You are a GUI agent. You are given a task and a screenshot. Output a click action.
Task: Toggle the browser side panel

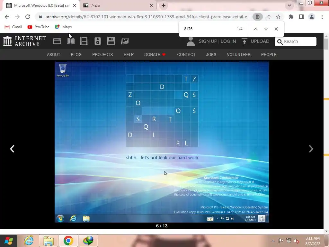[x=301, y=17]
